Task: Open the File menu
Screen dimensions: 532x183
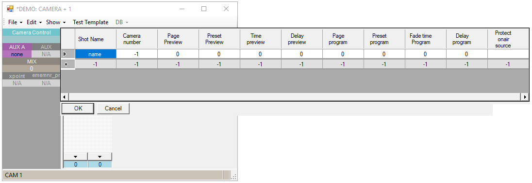Action: pyautogui.click(x=15, y=22)
